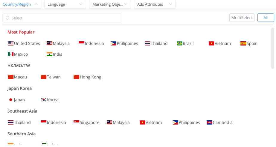Open the Ads Attributes dropdown

155,4
